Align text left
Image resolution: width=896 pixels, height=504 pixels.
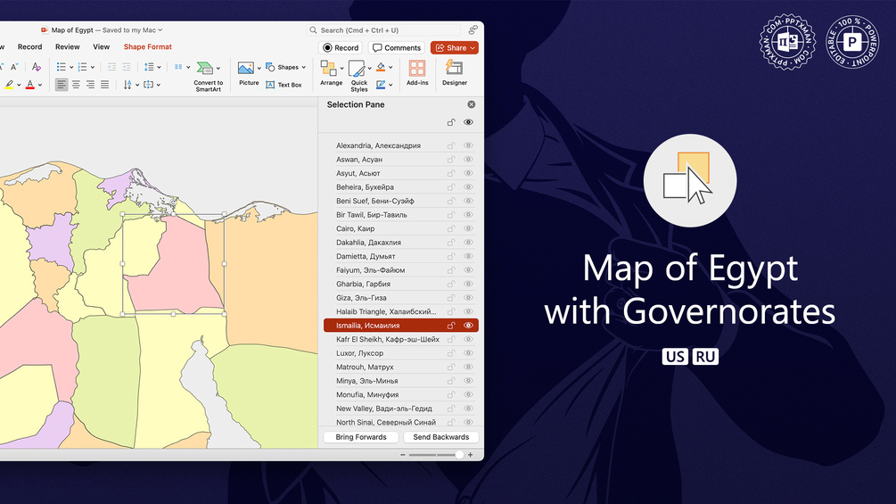pyautogui.click(x=62, y=85)
